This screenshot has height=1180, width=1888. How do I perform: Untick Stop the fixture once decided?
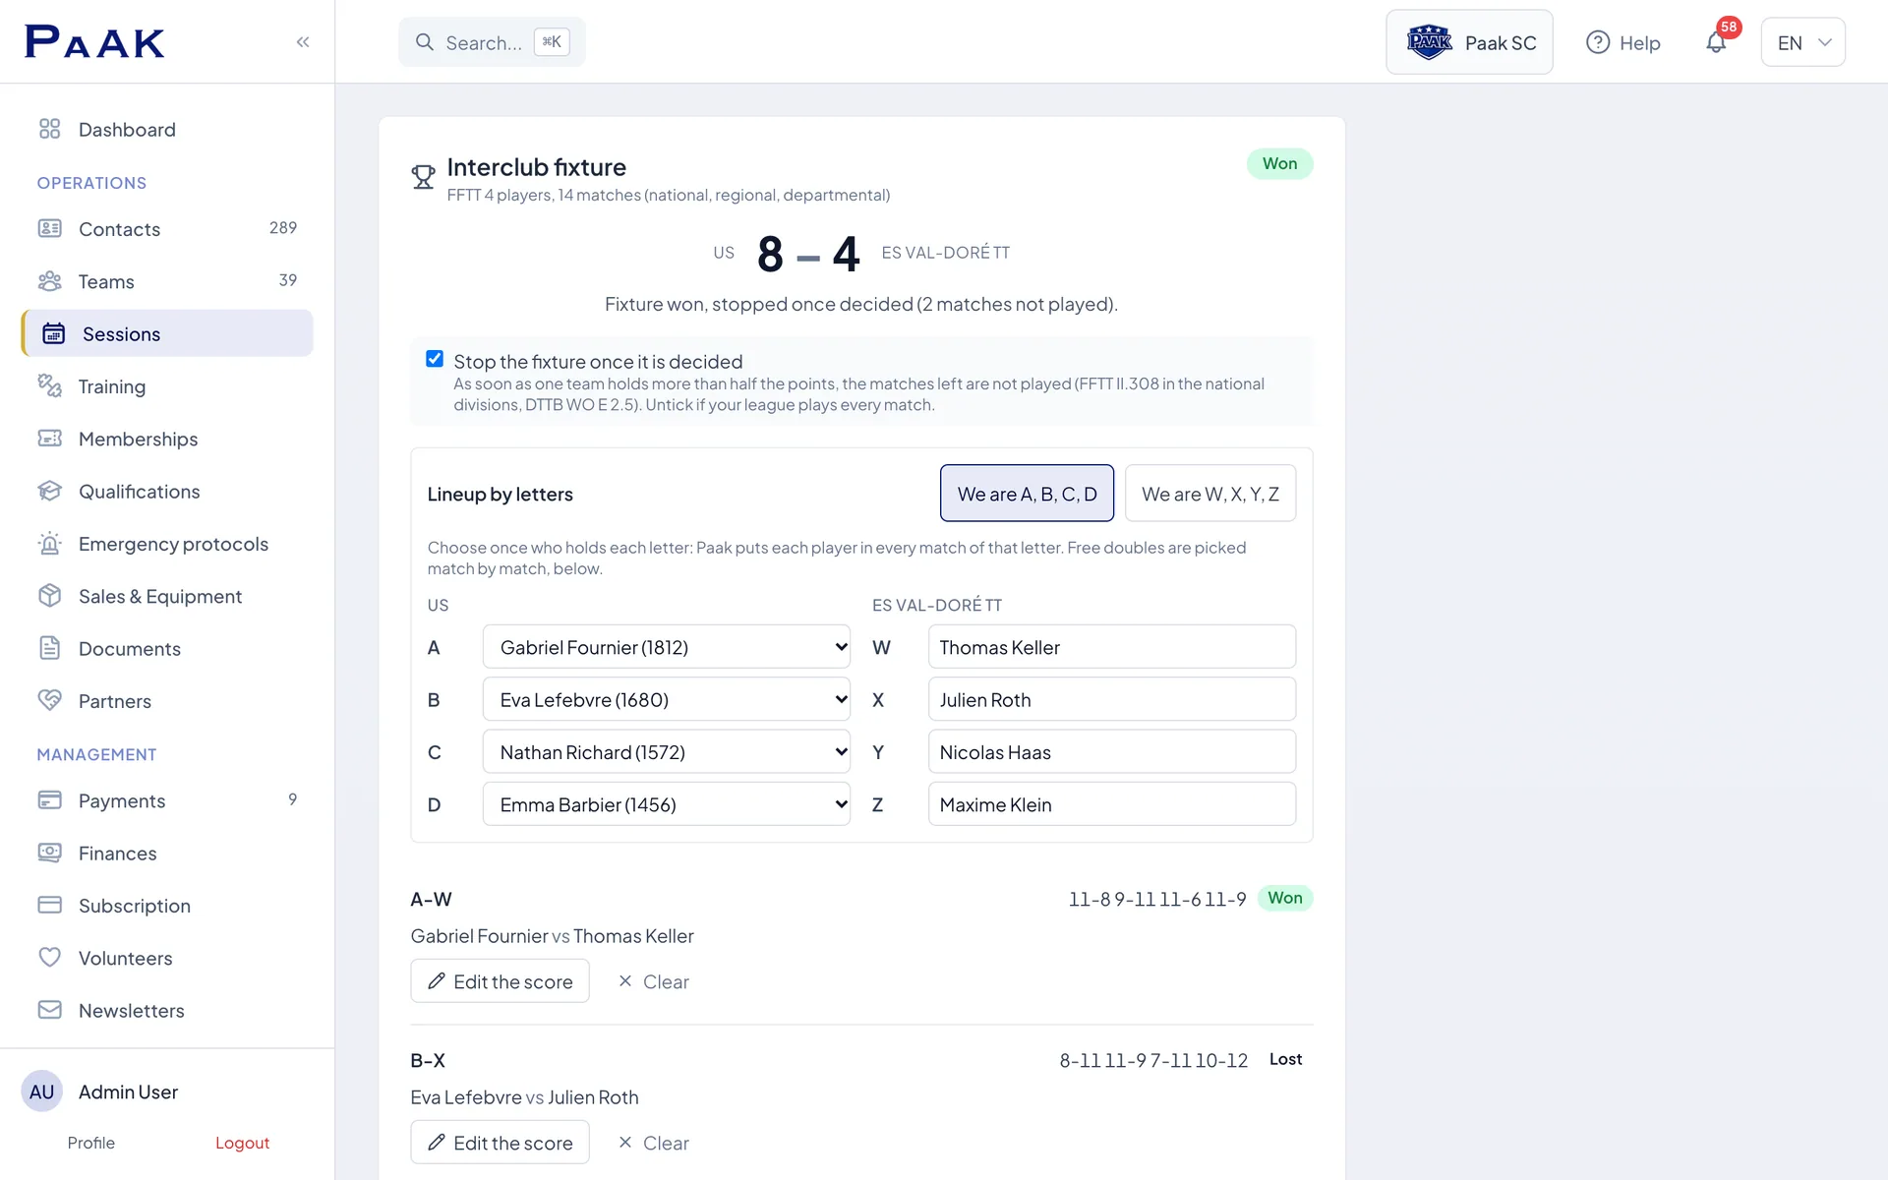tap(435, 359)
